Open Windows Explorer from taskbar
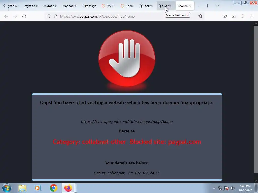This screenshot has width=258, height=193. click(22, 188)
